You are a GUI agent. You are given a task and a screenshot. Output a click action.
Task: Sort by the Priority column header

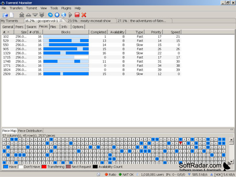click(x=154, y=32)
